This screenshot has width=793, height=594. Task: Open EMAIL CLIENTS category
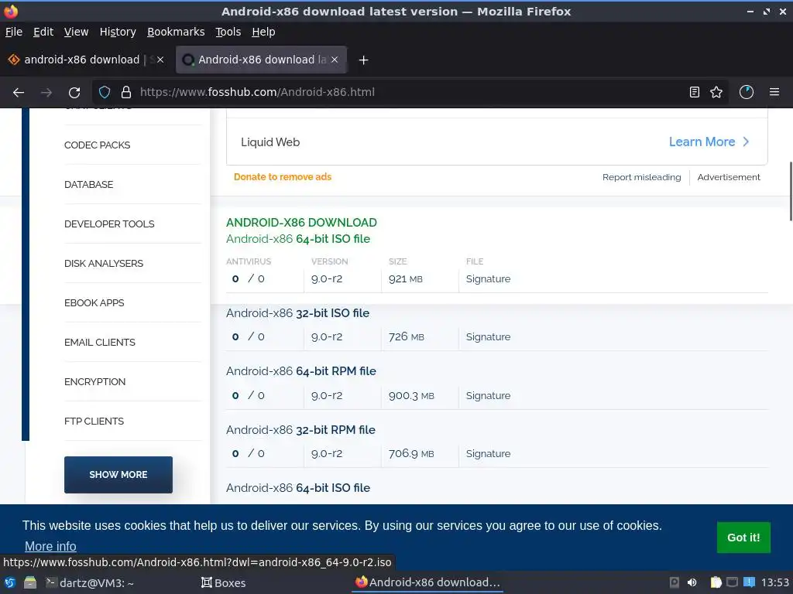click(x=100, y=342)
